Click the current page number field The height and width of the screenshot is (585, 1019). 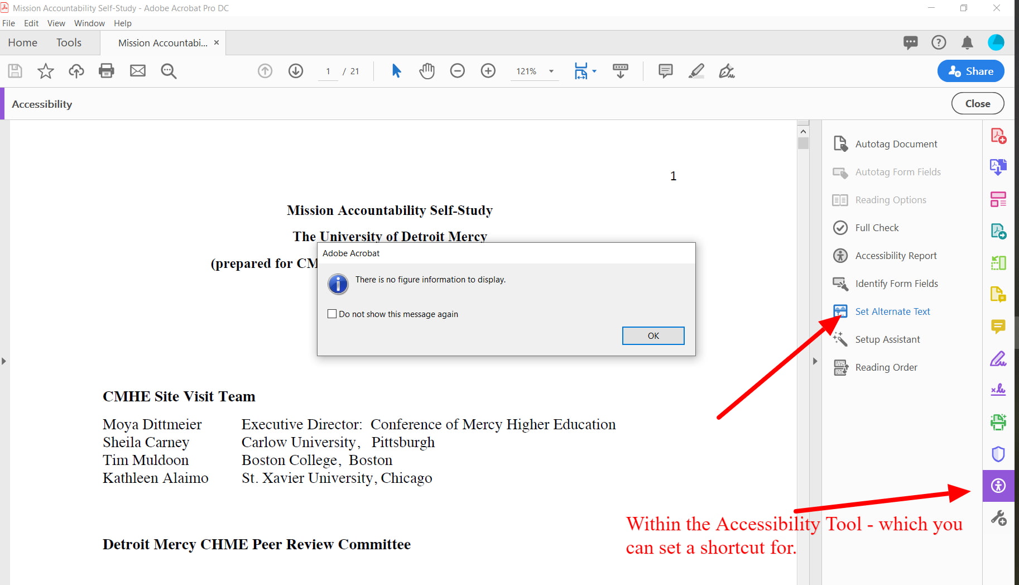[x=328, y=71]
